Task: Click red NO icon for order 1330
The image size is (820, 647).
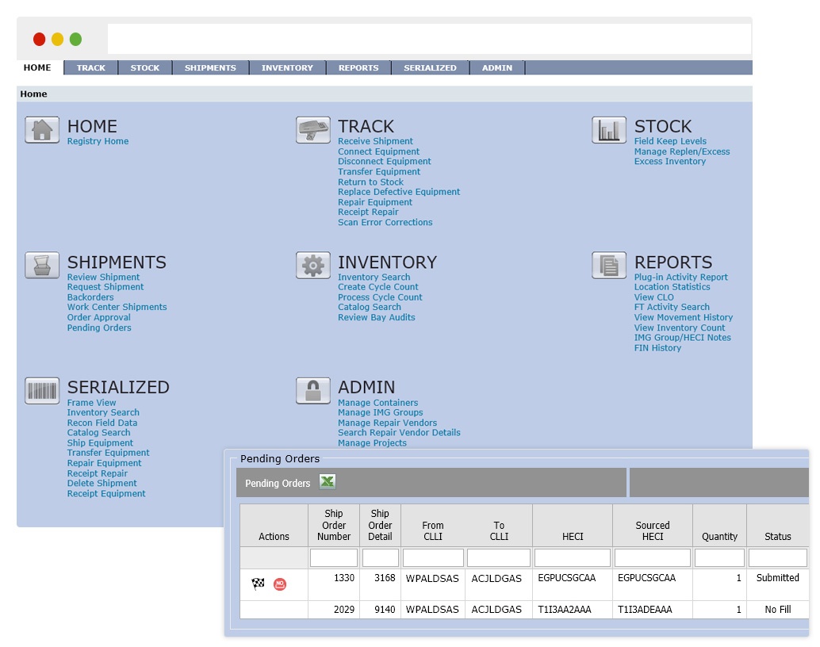Action: click(x=280, y=584)
